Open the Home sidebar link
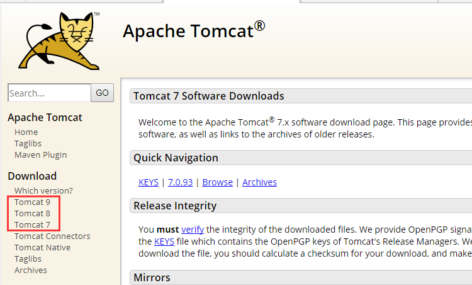This screenshot has width=472, height=285. point(26,132)
